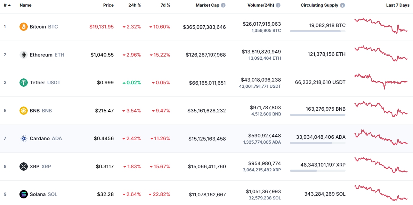Click BNB price $215.47
Image resolution: width=413 pixels, height=205 pixels.
(x=104, y=111)
